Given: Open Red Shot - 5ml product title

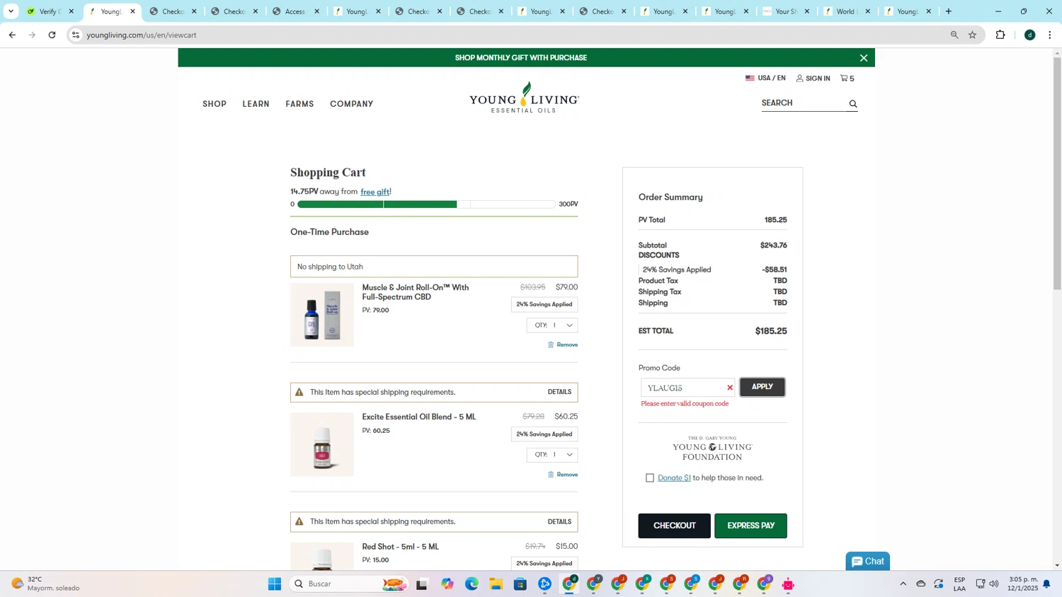Looking at the screenshot, I should [401, 547].
